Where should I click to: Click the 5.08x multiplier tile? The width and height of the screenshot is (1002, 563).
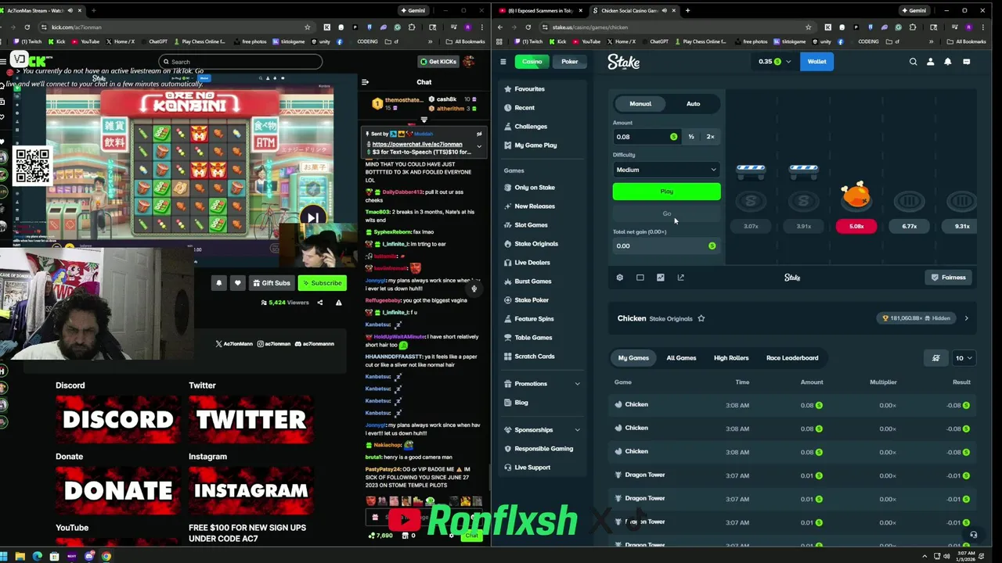point(856,226)
